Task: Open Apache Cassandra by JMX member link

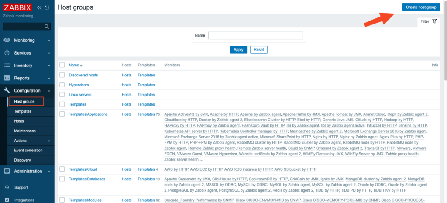Action: 187,179
